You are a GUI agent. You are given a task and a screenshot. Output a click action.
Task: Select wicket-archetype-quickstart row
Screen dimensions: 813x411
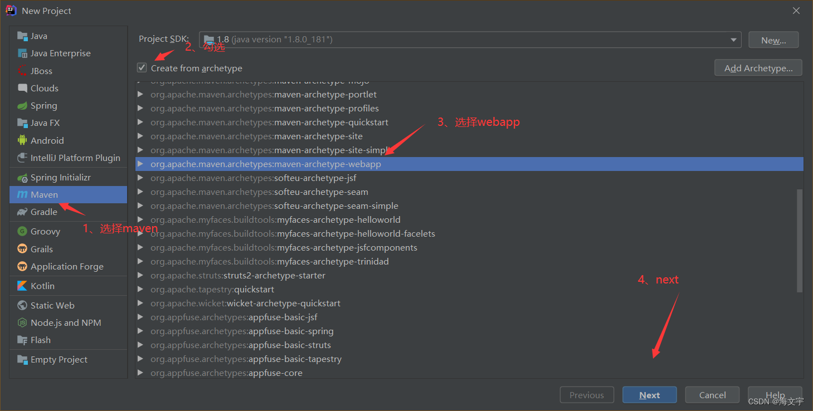coord(469,304)
